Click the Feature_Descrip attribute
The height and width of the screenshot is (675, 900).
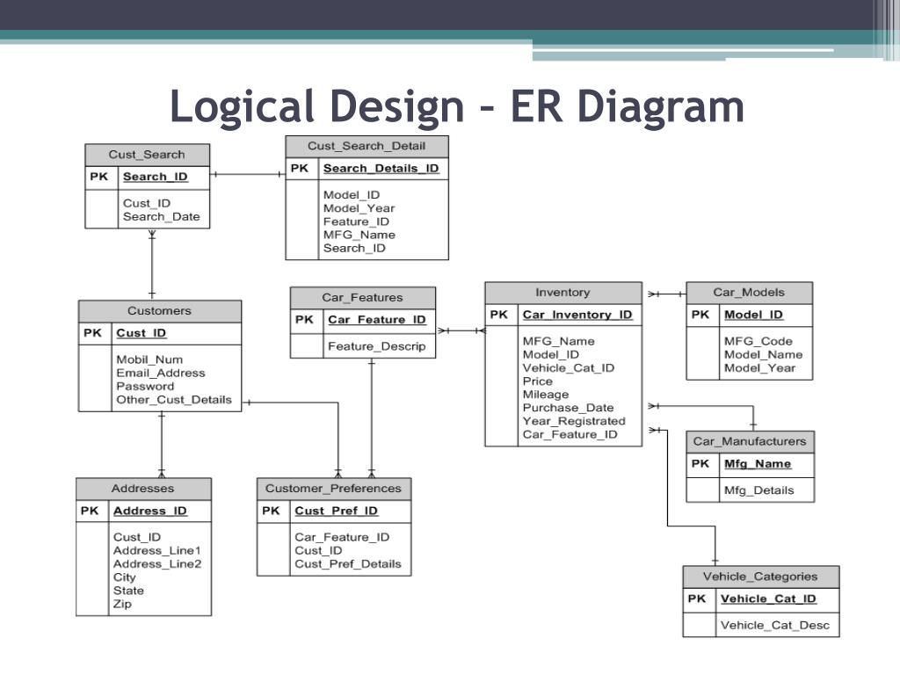click(376, 346)
